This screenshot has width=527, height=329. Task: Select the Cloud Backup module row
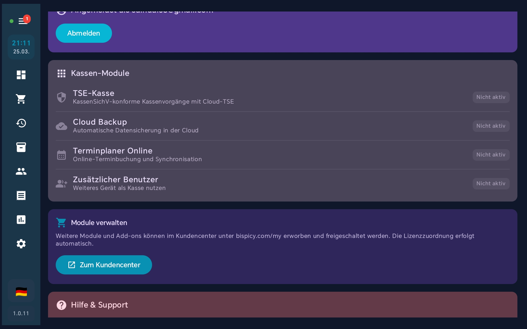[136, 126]
